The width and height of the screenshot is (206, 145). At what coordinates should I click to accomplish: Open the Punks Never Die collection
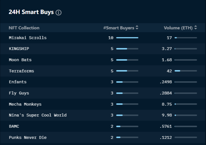click(28, 138)
